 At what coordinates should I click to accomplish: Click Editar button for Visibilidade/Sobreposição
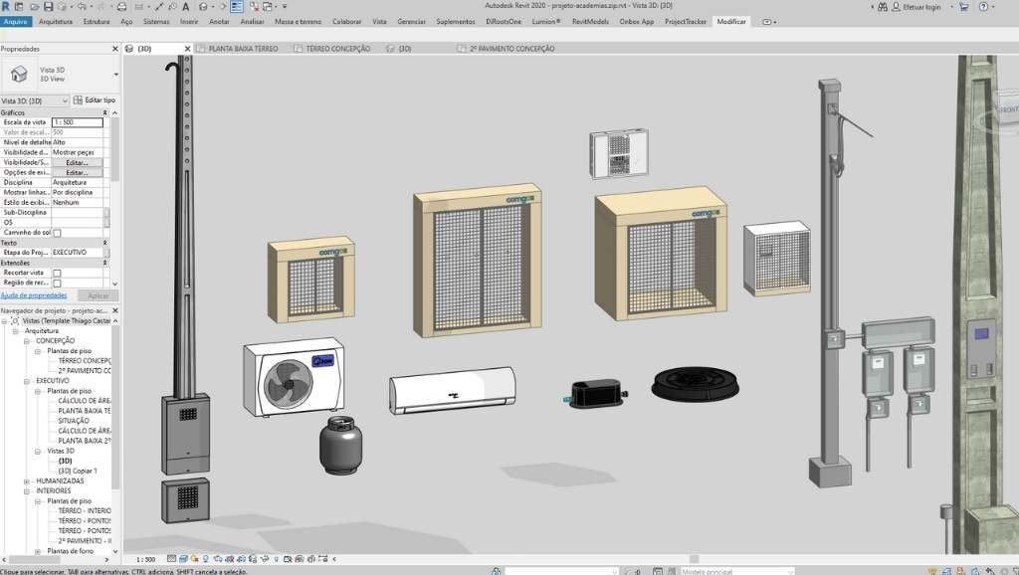(77, 162)
